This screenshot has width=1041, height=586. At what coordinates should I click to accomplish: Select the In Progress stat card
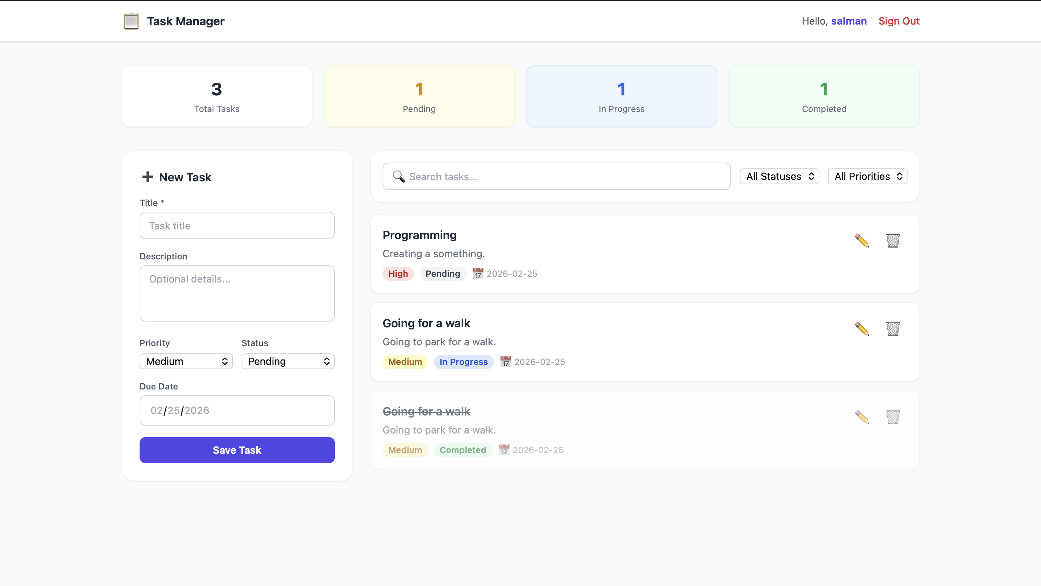coord(622,96)
